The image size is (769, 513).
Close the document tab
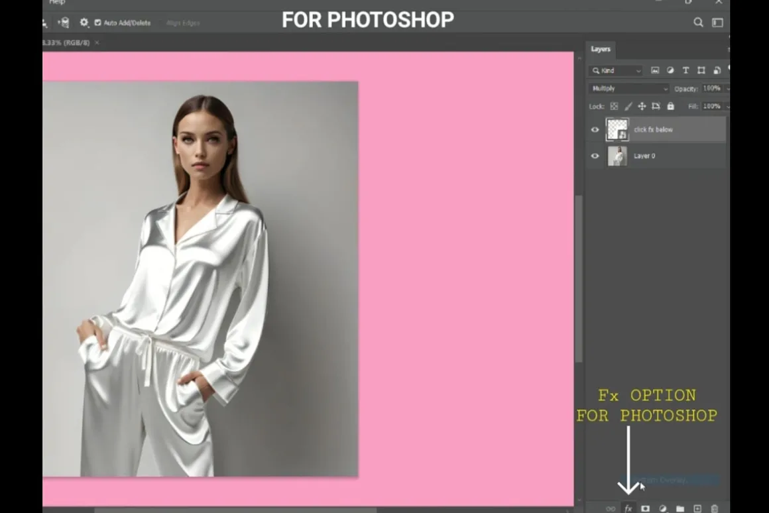click(x=97, y=42)
